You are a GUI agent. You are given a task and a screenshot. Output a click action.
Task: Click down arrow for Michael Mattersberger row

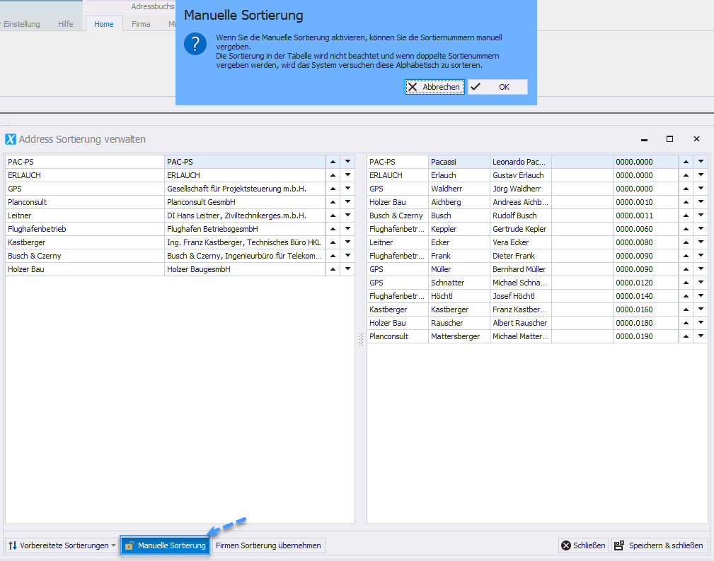pos(701,336)
